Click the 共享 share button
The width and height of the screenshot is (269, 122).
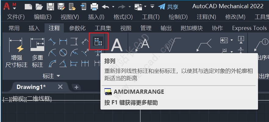(168, 7)
